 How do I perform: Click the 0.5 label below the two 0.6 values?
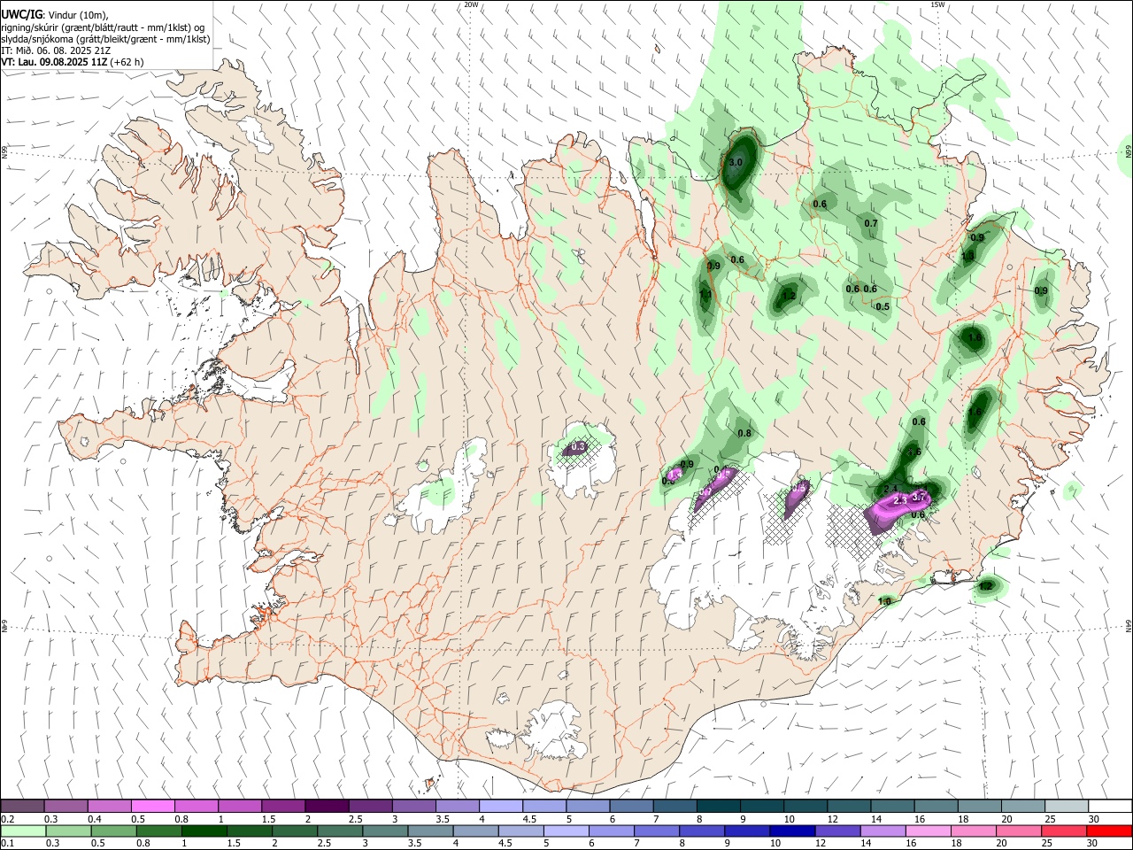(883, 306)
